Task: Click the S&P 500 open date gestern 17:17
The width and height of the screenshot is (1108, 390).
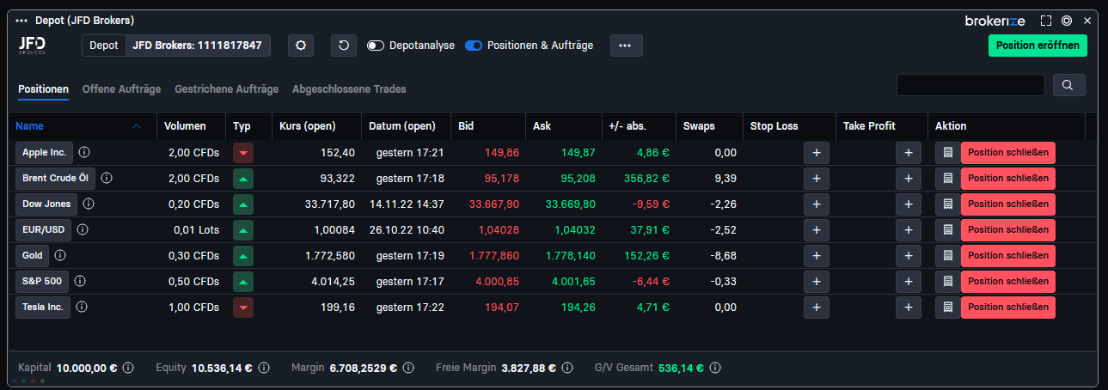Action: click(x=410, y=281)
